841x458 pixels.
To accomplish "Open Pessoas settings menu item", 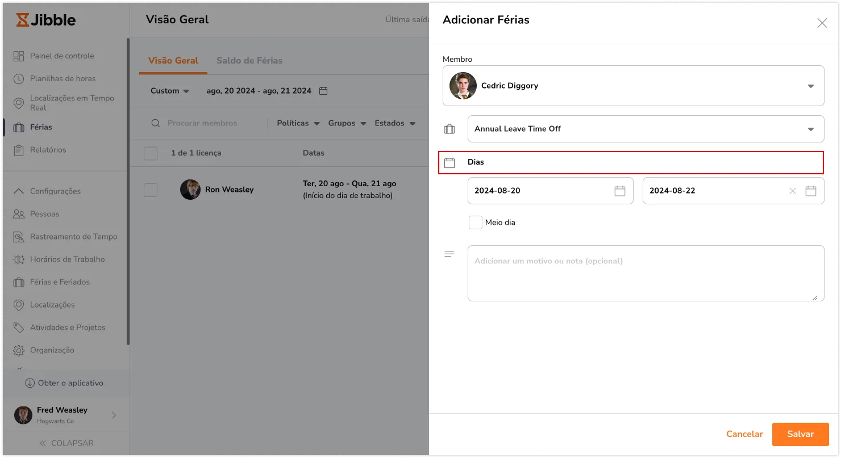I will point(45,214).
